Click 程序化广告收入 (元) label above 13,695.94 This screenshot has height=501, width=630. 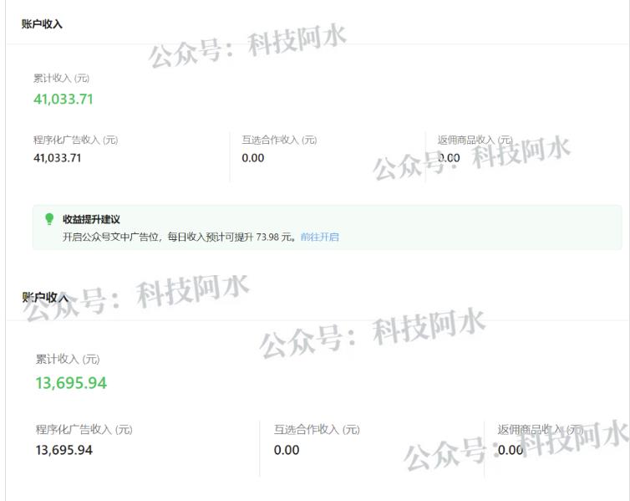(x=84, y=430)
